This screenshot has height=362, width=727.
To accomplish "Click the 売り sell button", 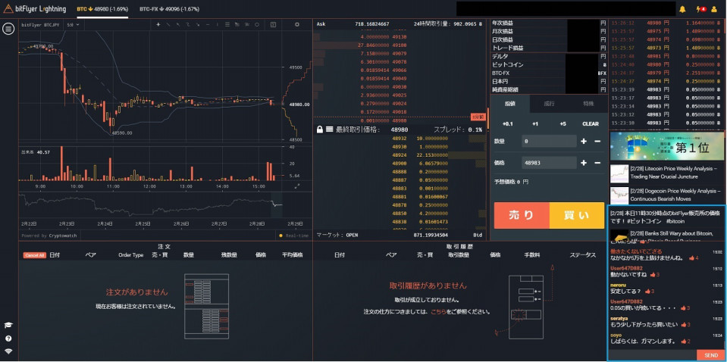I will point(522,215).
